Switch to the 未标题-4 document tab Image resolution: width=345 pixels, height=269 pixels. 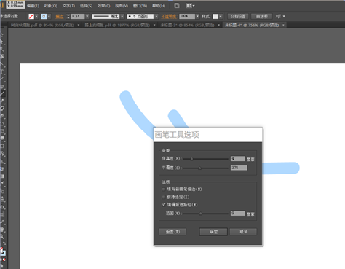pyautogui.click(x=252, y=25)
